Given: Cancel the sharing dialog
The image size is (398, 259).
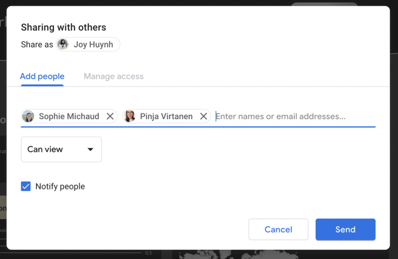Looking at the screenshot, I should click(x=278, y=229).
